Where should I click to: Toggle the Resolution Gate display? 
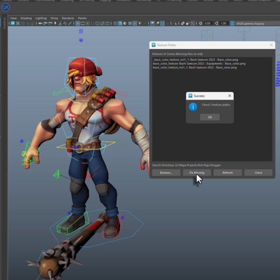tap(88, 23)
